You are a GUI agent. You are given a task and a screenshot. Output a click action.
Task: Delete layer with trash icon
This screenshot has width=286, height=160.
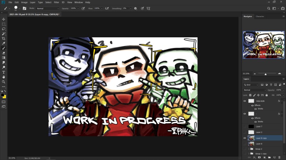279,158
